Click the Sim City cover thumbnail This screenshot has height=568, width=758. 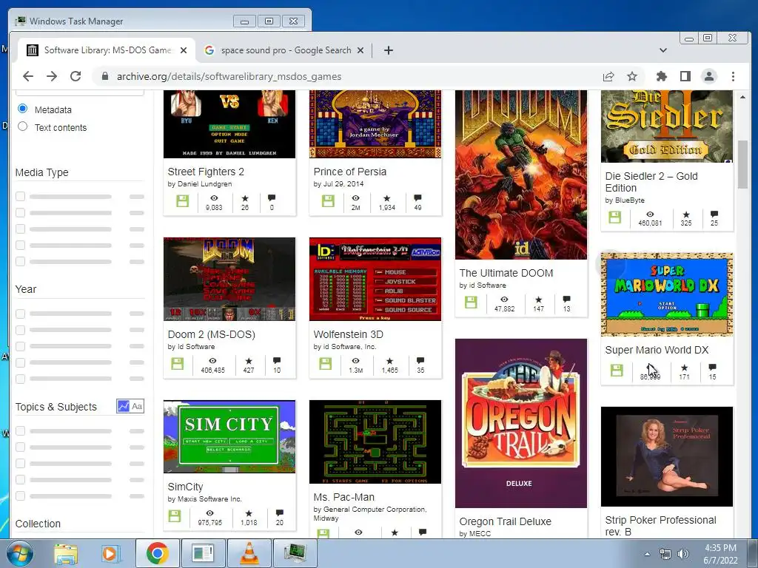pos(229,436)
